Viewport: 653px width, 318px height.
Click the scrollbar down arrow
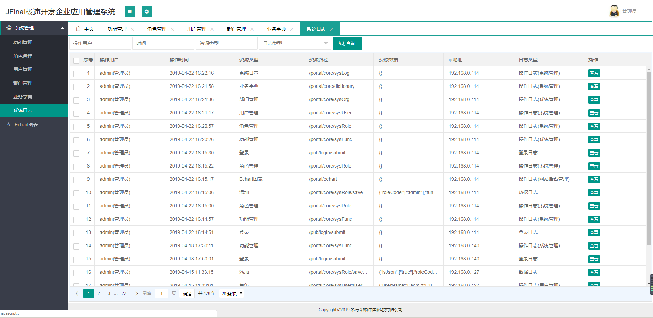click(x=648, y=283)
